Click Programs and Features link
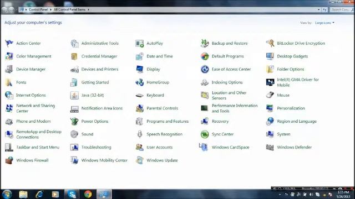Viewport: 355px width, 199px height. point(168,121)
